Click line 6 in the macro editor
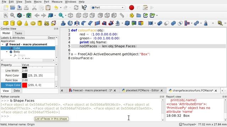This screenshot has width=227, height=127. (x=148, y=50)
